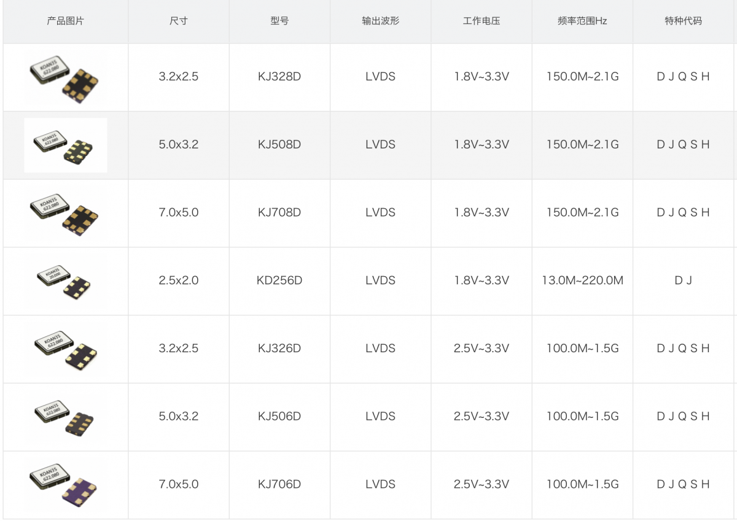Select the KJ706D product picture
Image resolution: width=737 pixels, height=521 pixels.
[x=65, y=484]
